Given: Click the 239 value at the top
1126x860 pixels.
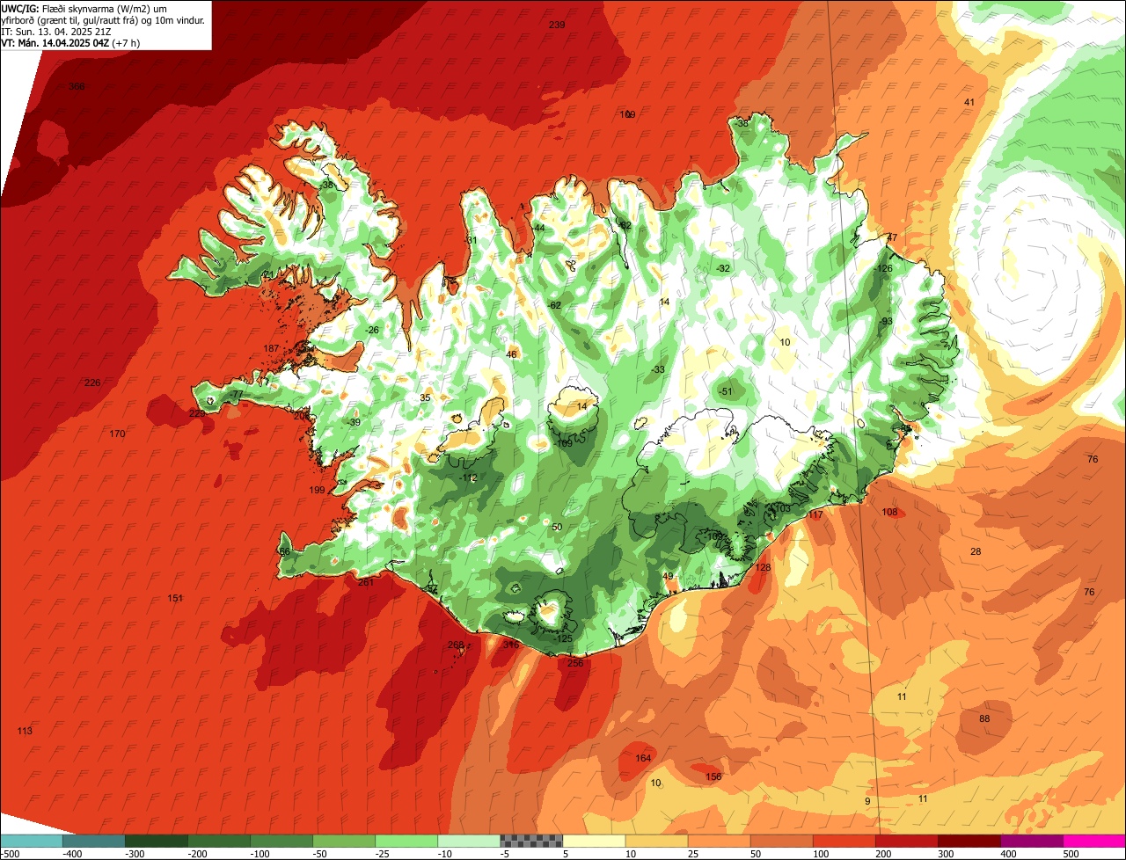Looking at the screenshot, I should [x=557, y=25].
